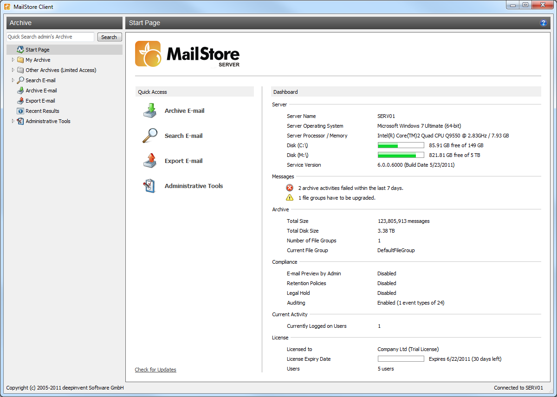Click the '85.91 GB free of 149 GB' text

[456, 145]
